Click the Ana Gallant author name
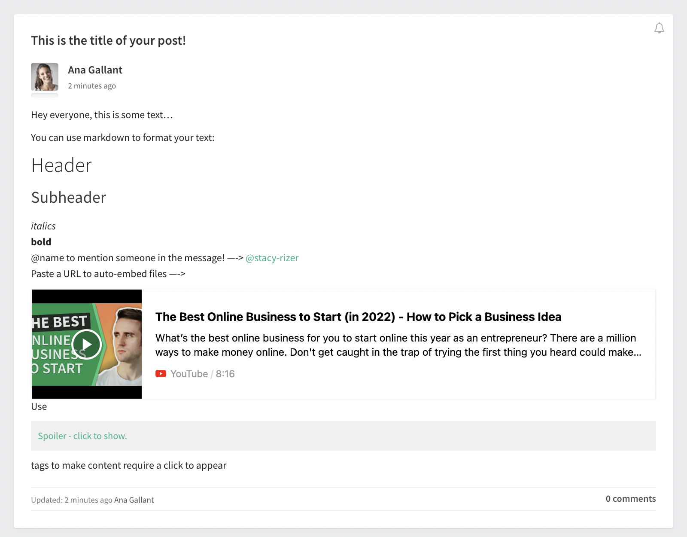687x537 pixels. pyautogui.click(x=95, y=70)
